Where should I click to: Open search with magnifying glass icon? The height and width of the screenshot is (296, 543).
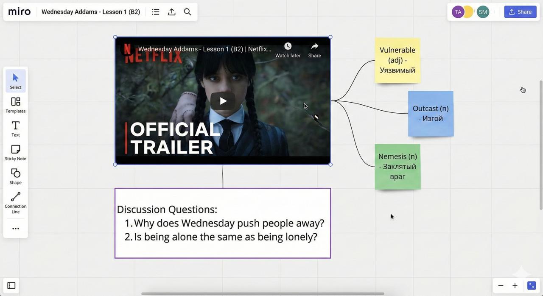tap(188, 12)
